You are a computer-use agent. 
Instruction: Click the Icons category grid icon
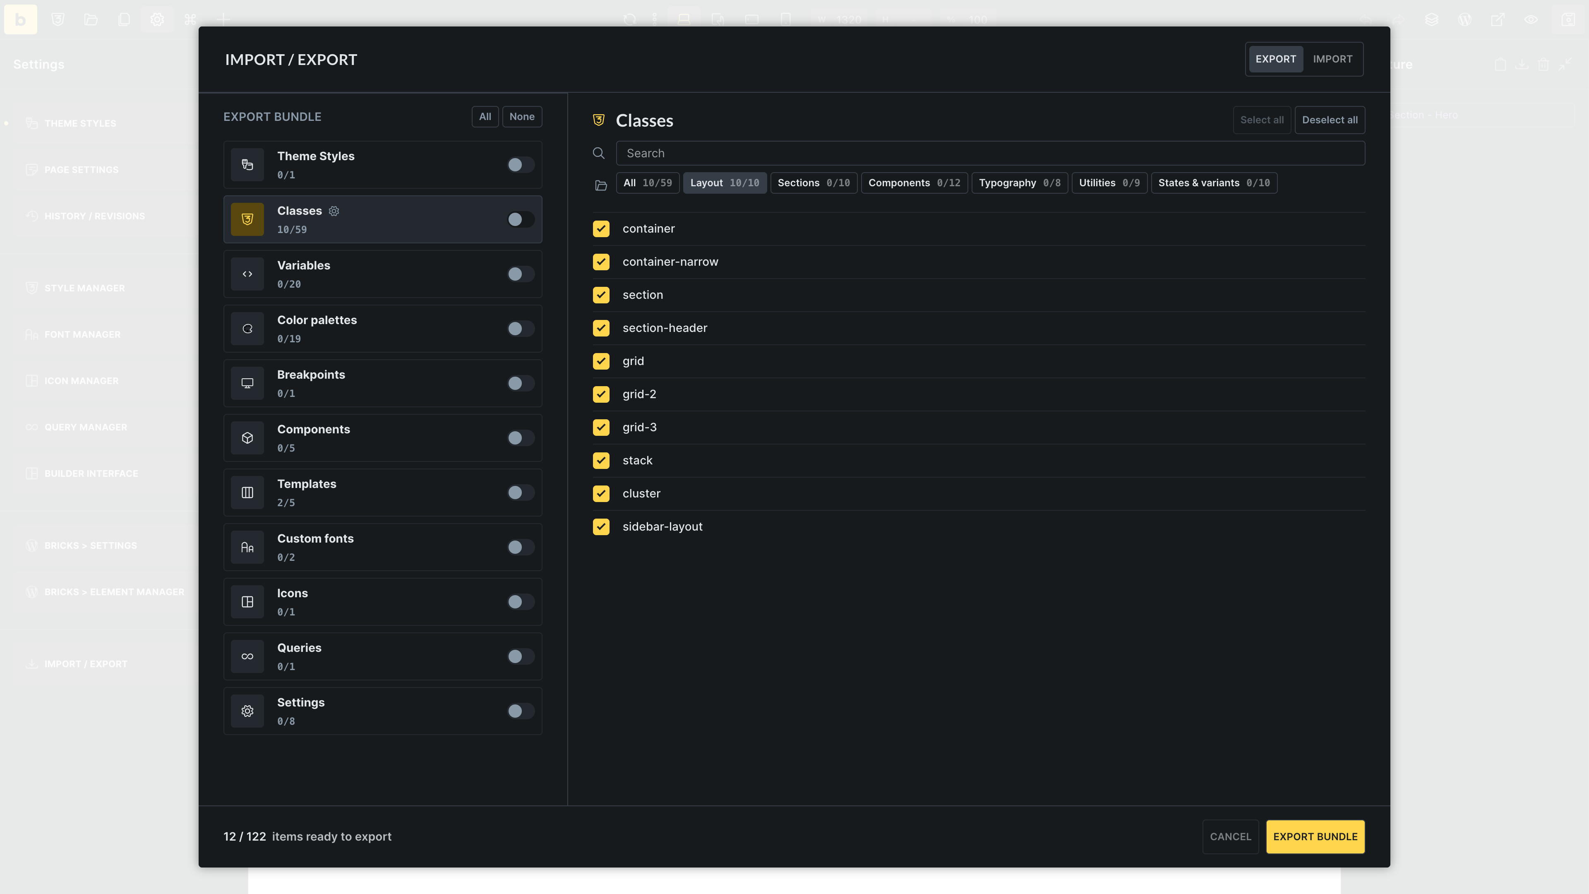[x=247, y=601]
